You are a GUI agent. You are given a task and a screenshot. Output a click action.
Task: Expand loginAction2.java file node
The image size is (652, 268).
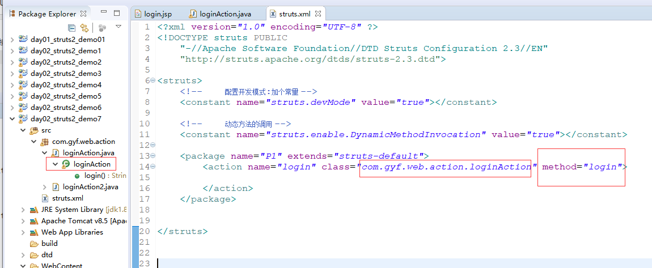pos(44,187)
